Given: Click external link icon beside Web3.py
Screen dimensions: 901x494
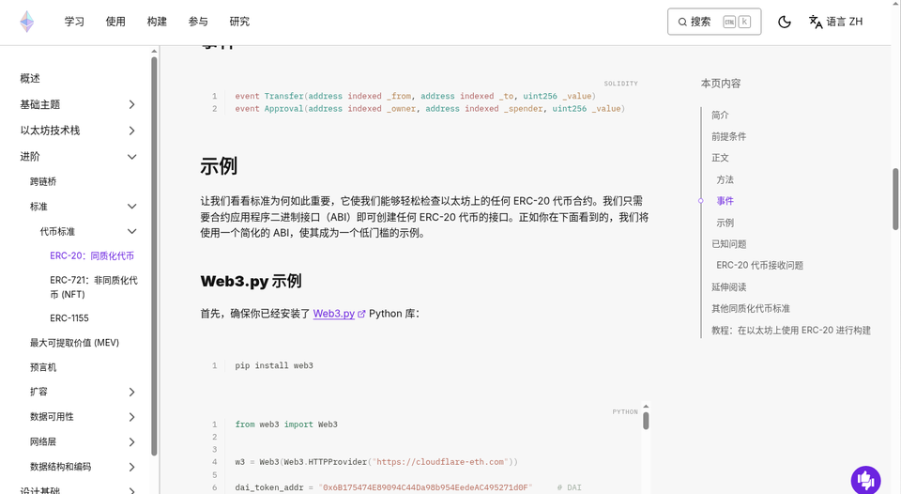Looking at the screenshot, I should 361,314.
